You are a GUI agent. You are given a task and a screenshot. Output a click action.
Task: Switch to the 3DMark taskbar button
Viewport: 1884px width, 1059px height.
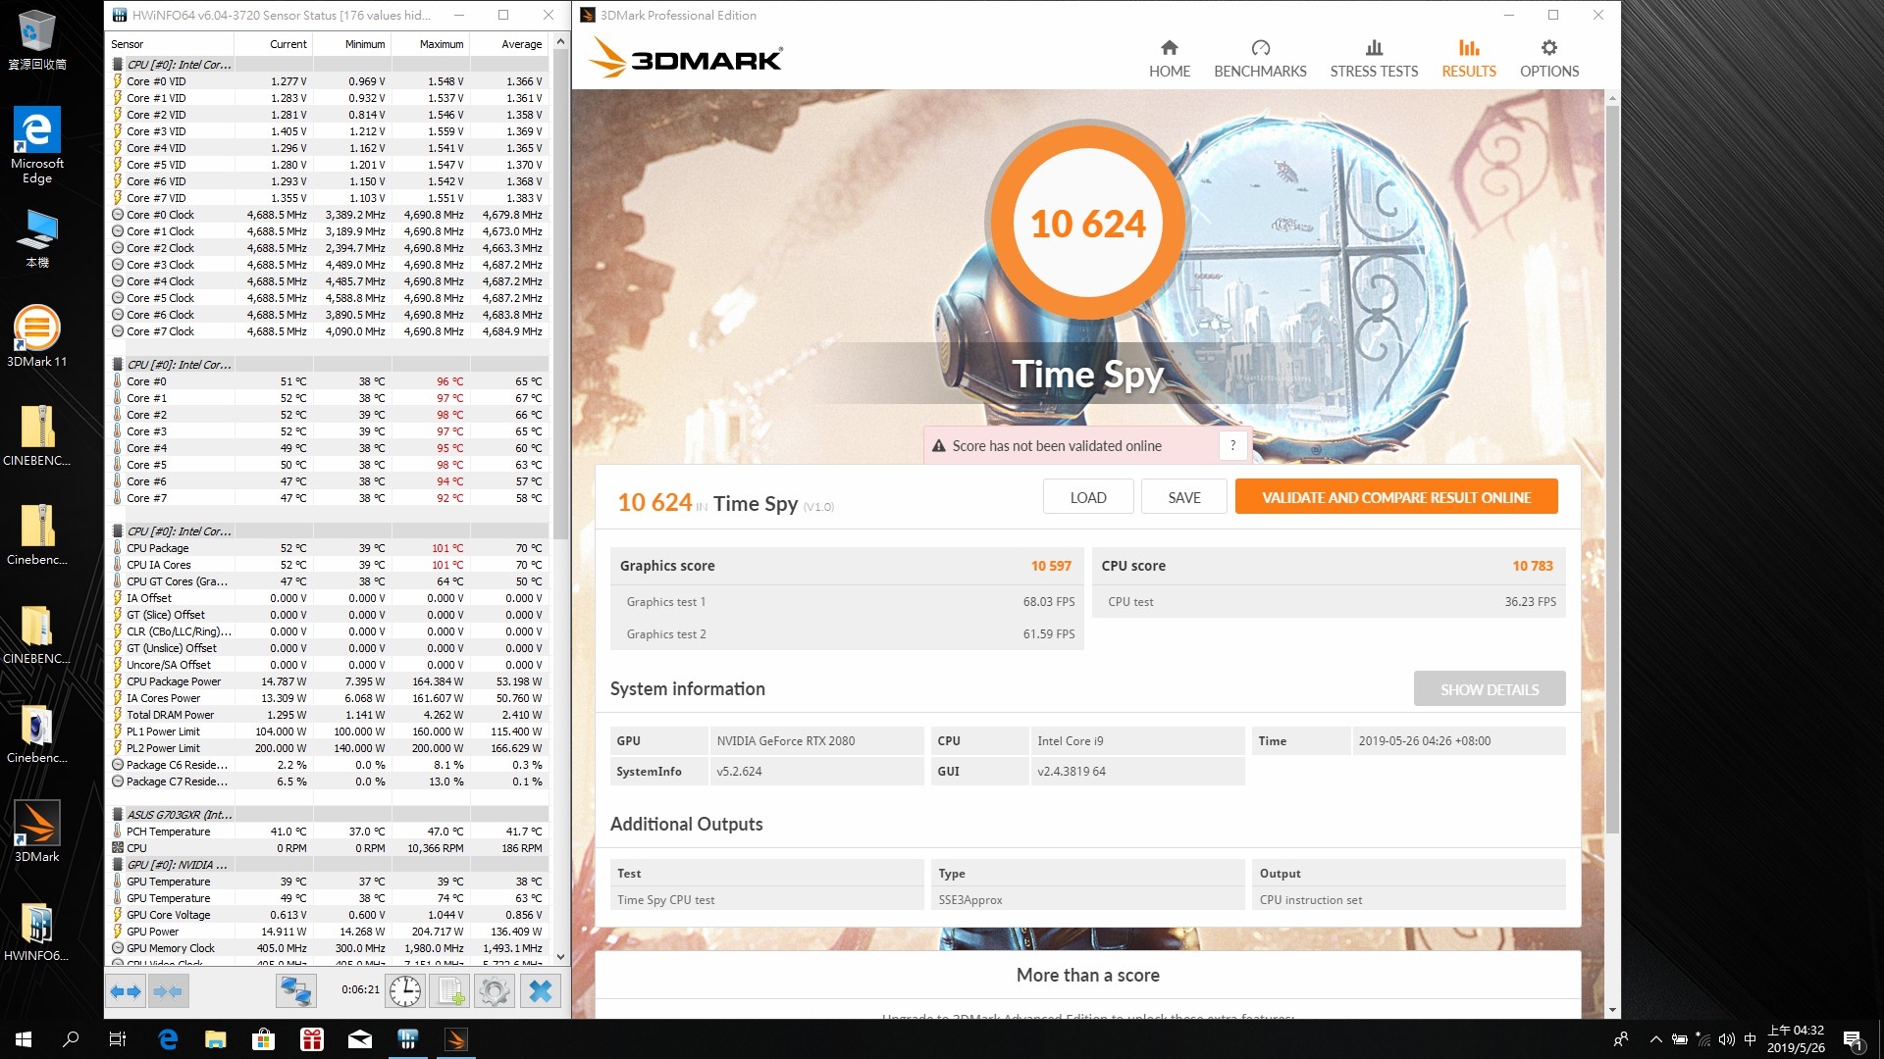coord(456,1039)
